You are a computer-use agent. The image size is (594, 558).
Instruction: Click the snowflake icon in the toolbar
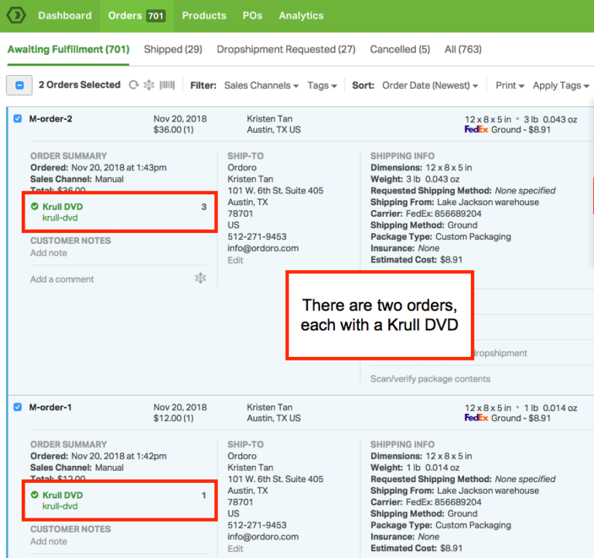[149, 85]
